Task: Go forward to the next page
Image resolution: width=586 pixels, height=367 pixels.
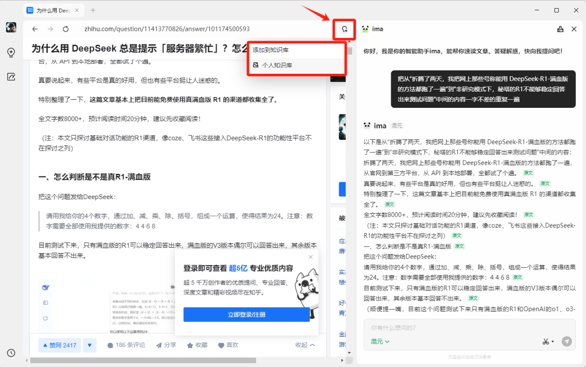Action: coord(50,29)
